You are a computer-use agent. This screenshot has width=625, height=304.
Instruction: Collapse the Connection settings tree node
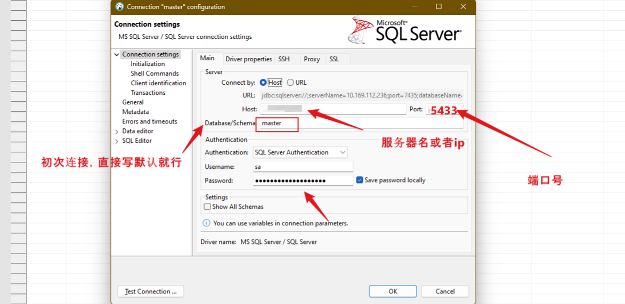click(x=116, y=54)
